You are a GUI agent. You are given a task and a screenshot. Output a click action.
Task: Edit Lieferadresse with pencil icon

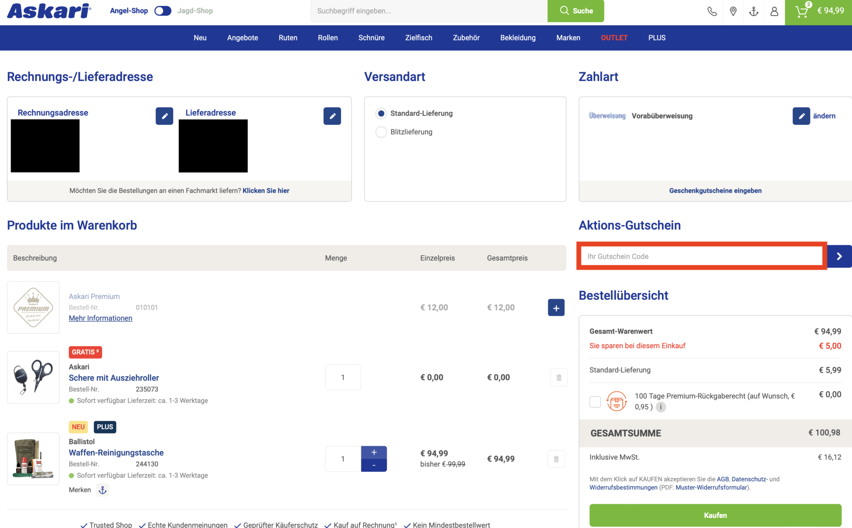pos(332,116)
